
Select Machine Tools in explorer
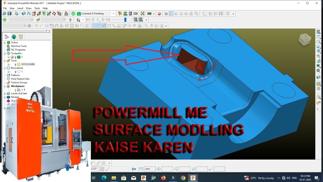[19, 46]
